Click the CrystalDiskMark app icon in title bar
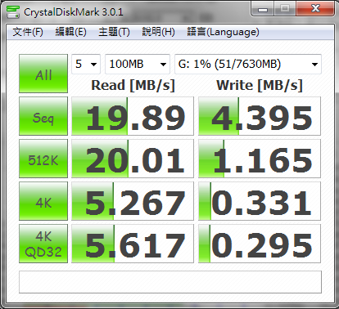This screenshot has height=309, width=339. [13, 11]
